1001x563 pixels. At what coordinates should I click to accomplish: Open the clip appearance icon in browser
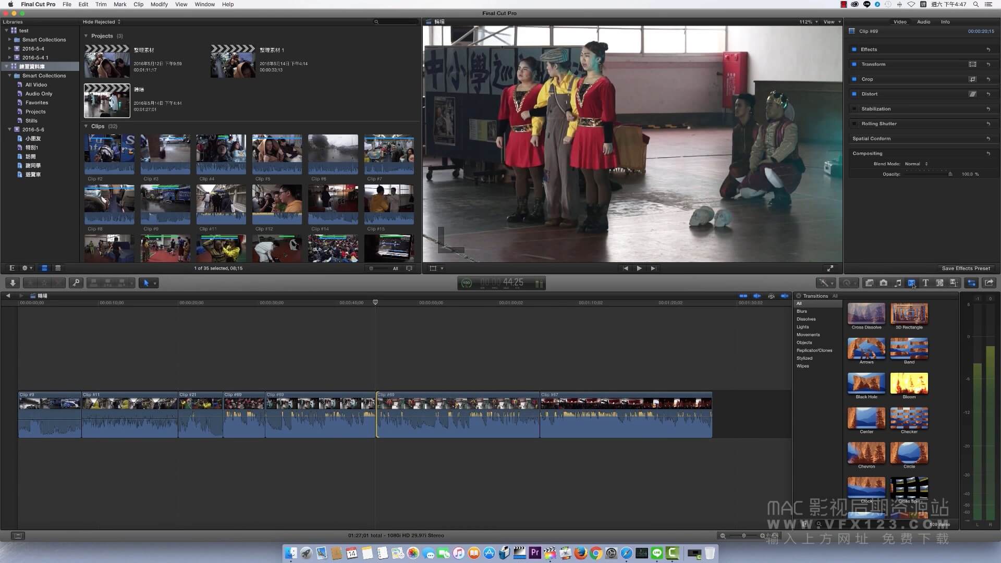[x=409, y=268]
